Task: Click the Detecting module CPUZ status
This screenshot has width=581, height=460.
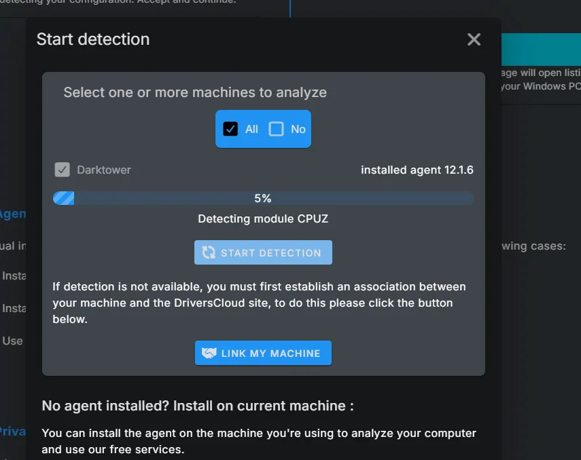Action: [263, 218]
